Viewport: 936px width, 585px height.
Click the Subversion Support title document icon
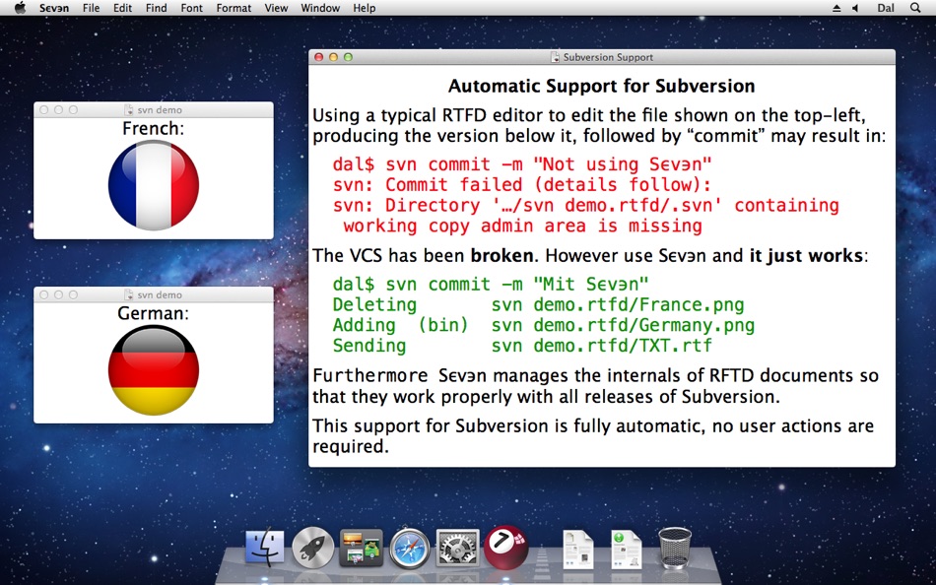[x=555, y=57]
